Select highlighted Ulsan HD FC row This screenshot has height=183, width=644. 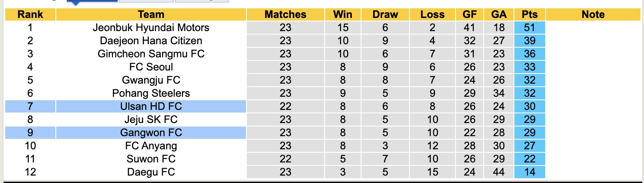[151, 106]
